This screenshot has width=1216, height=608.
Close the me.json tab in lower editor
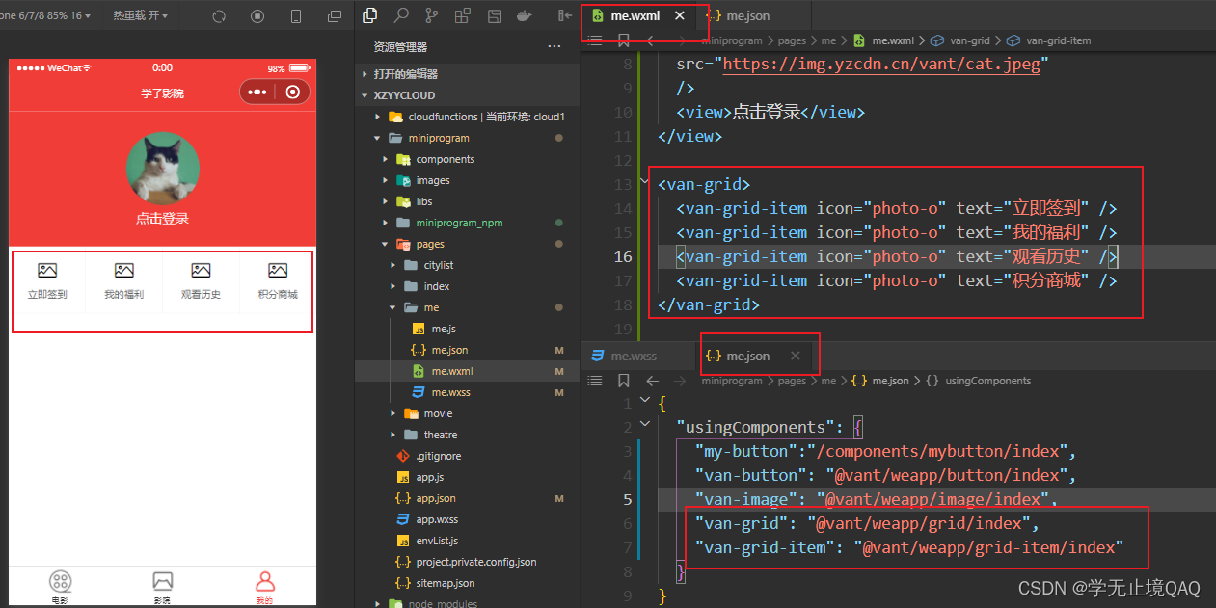pyautogui.click(x=795, y=356)
